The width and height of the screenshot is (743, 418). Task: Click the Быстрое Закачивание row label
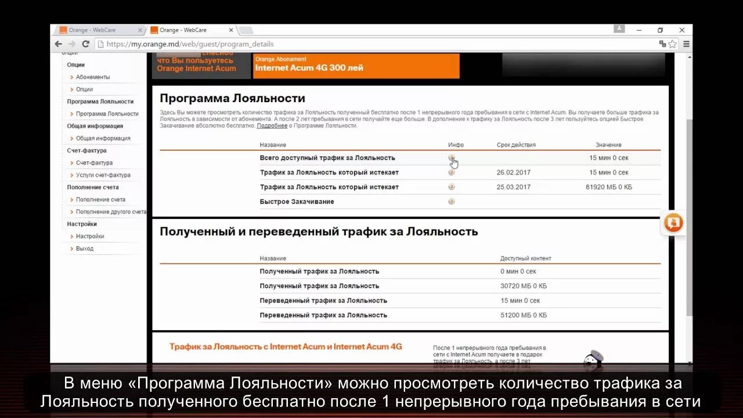point(297,201)
